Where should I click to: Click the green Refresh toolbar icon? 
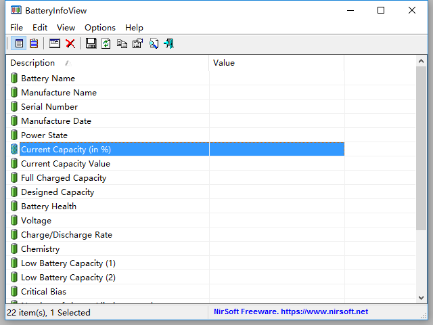click(x=106, y=43)
